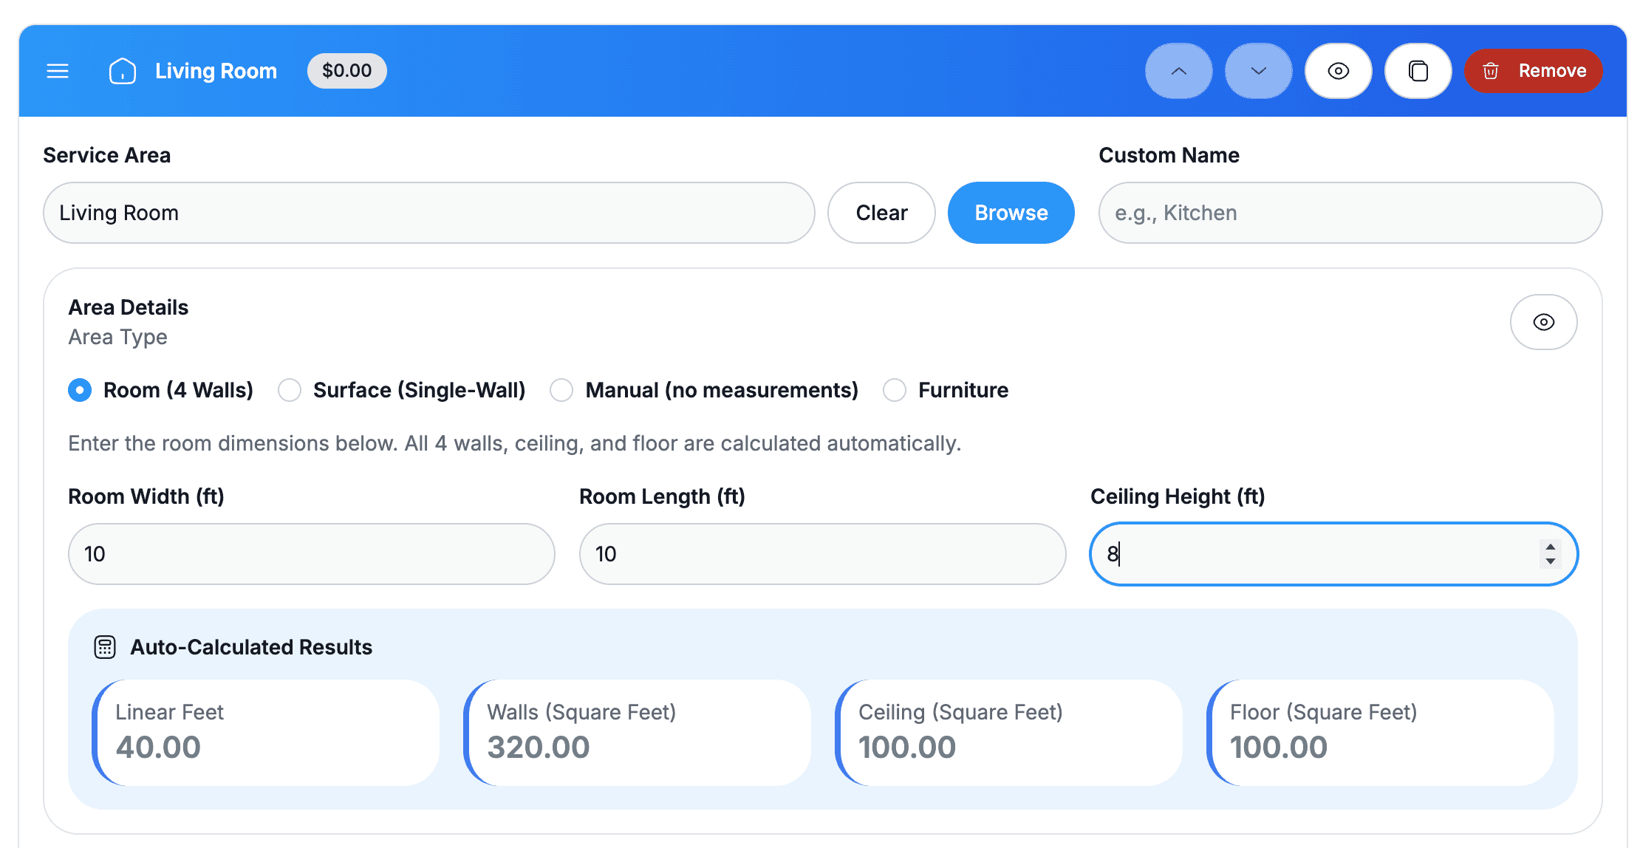Click the duplicate area copy icon
This screenshot has height=848, width=1640.
pyautogui.click(x=1418, y=71)
